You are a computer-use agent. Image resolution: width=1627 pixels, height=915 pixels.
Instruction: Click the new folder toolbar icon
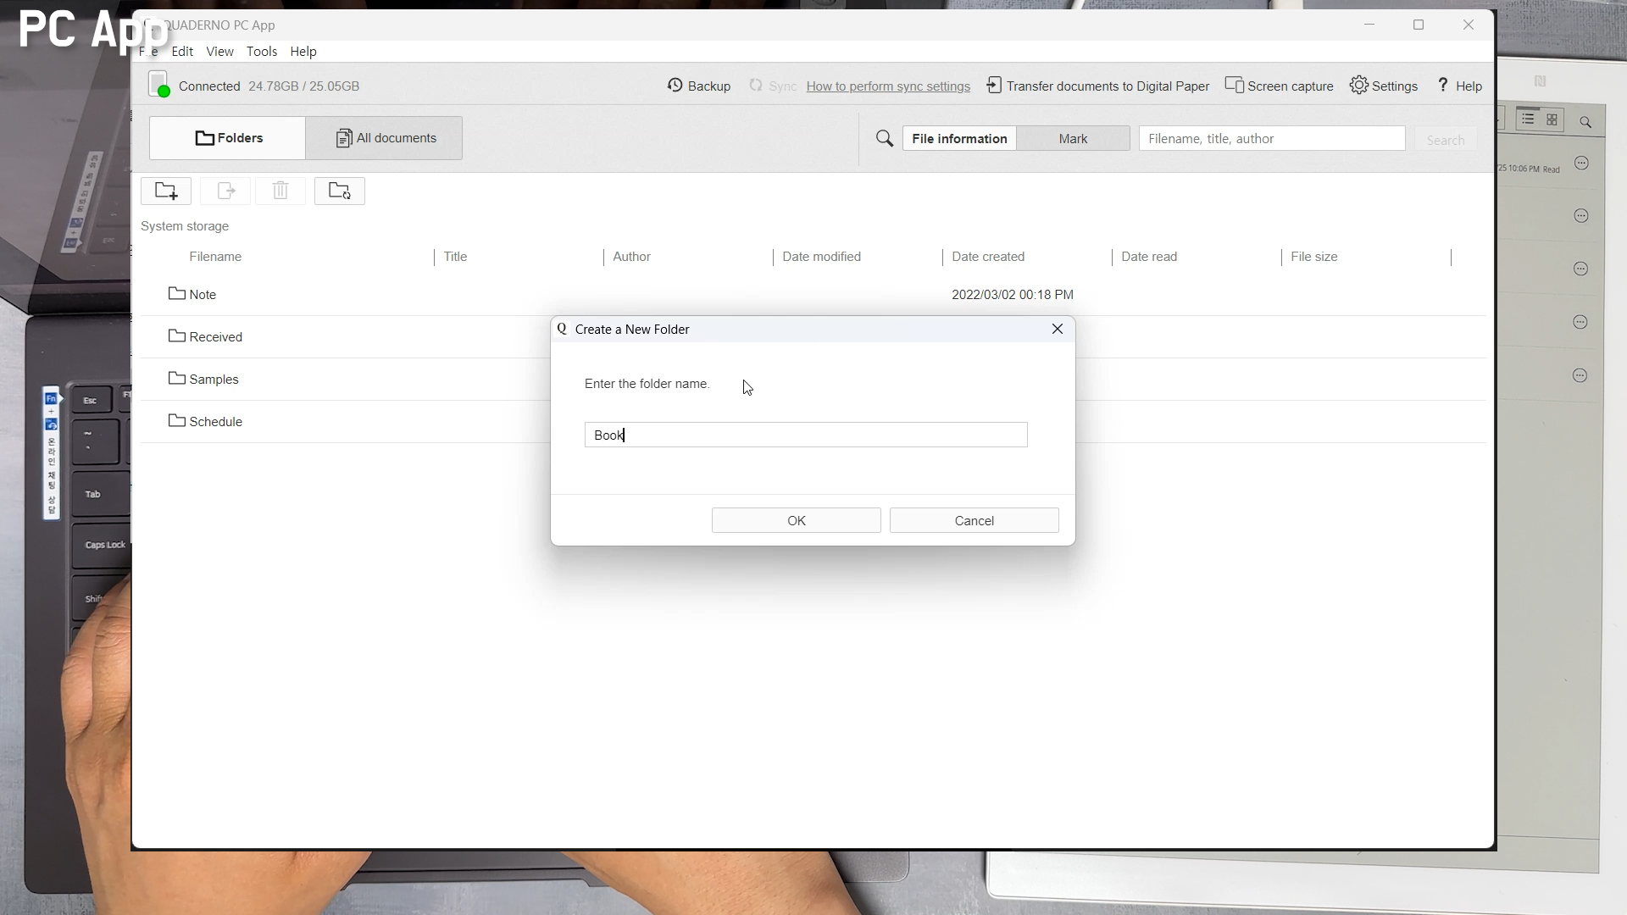[x=166, y=191]
